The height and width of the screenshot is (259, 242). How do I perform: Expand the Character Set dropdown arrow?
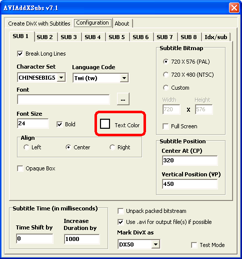(x=61, y=78)
